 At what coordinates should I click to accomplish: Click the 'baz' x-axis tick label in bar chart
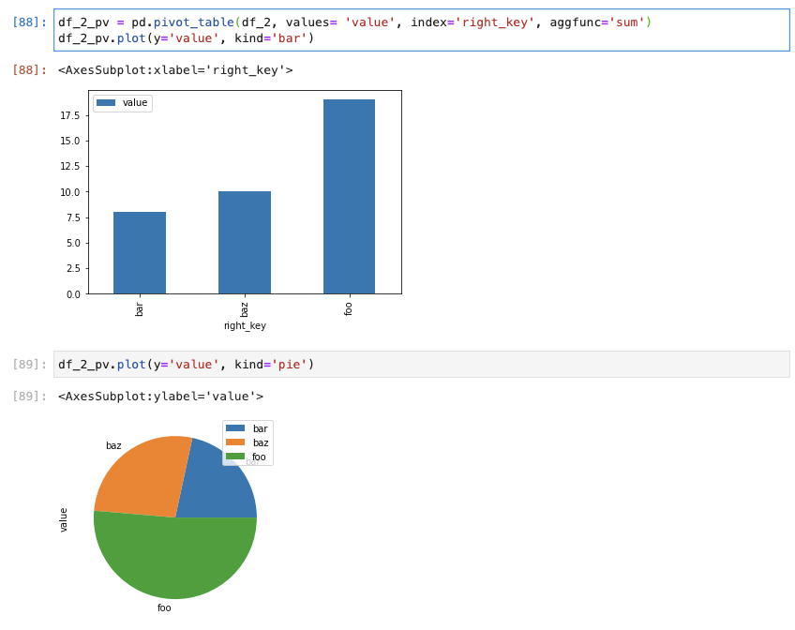[244, 309]
